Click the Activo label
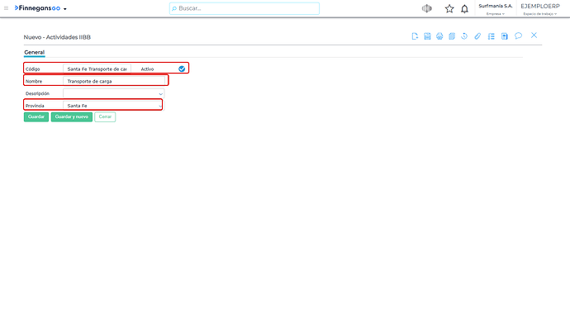This screenshot has width=570, height=332. pos(147,69)
